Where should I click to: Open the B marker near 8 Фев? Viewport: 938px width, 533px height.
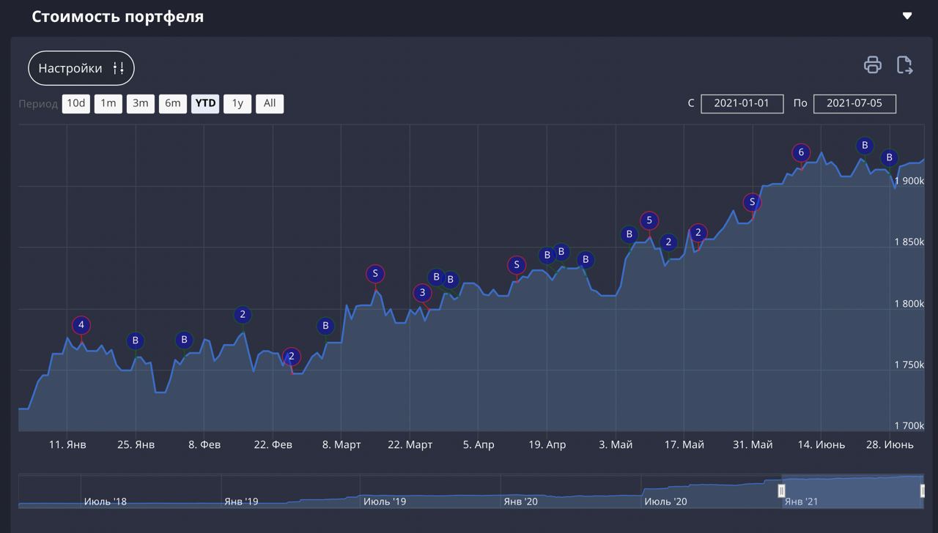click(185, 340)
